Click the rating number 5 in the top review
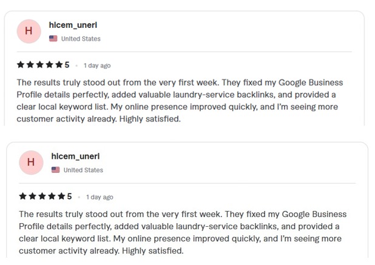Viewport: 375px width, 265px height. pos(67,65)
